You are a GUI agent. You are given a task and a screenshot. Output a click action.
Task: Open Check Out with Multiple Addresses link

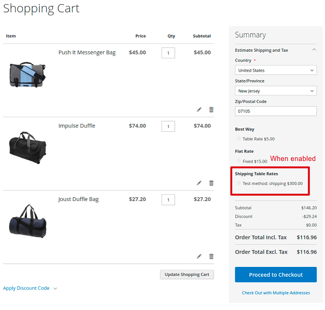276,293
